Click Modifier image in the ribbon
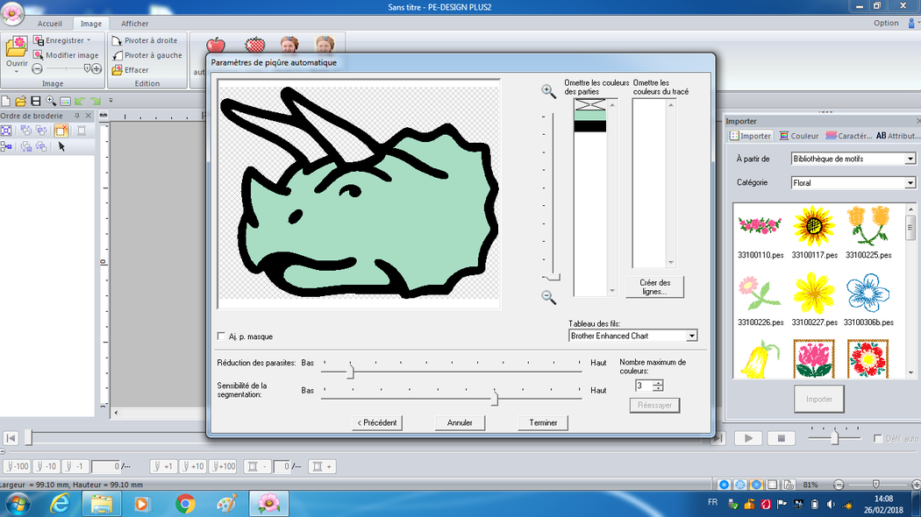Image resolution: width=921 pixels, height=517 pixels. (x=66, y=55)
